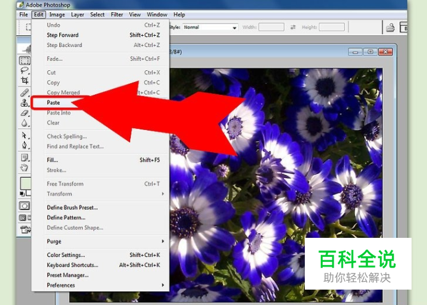Image resolution: width=427 pixels, height=305 pixels.
Task: Select the Rectangular Marquee tool
Action: [24, 60]
